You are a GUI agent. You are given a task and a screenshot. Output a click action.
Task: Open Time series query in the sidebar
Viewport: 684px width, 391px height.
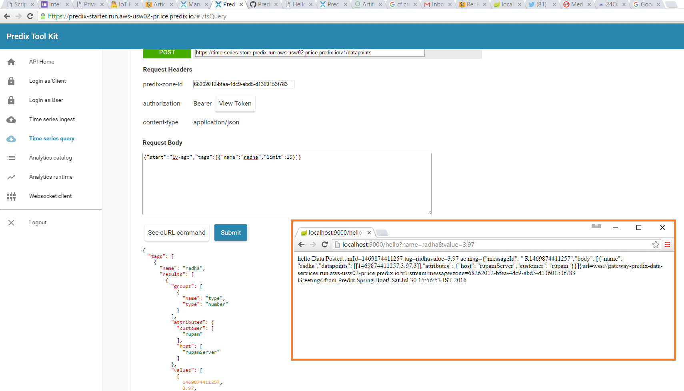(52, 139)
